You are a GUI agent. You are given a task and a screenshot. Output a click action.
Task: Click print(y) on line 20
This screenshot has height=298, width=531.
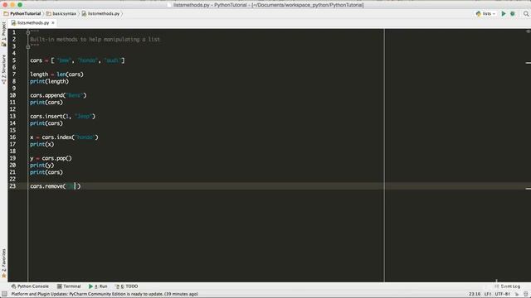(41, 166)
